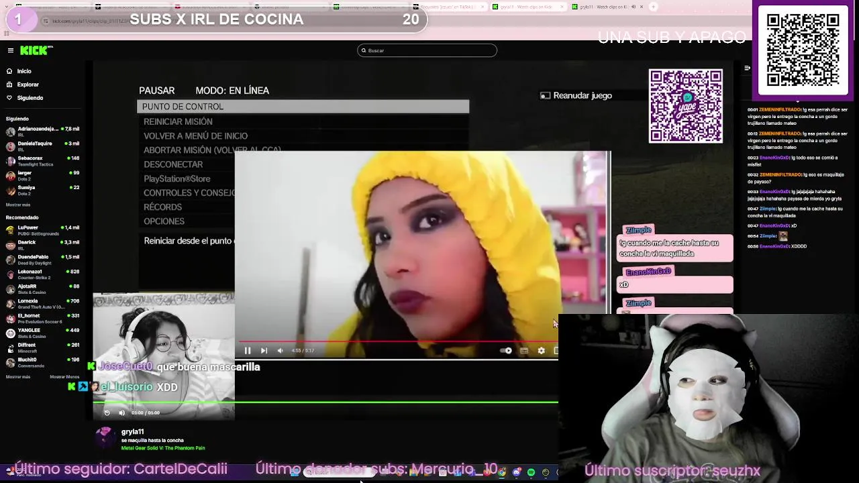
Task: Open Sumiya channel
Action: pyautogui.click(x=43, y=189)
